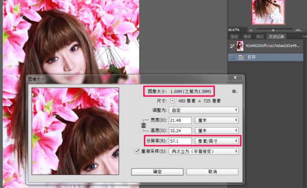Click the 分辨率 input field
The width and height of the screenshot is (307, 188).
point(180,141)
